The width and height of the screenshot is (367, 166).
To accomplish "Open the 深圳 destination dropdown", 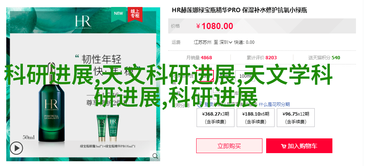I will (226, 42).
